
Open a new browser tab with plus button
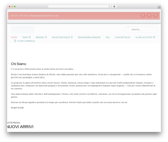159,7
